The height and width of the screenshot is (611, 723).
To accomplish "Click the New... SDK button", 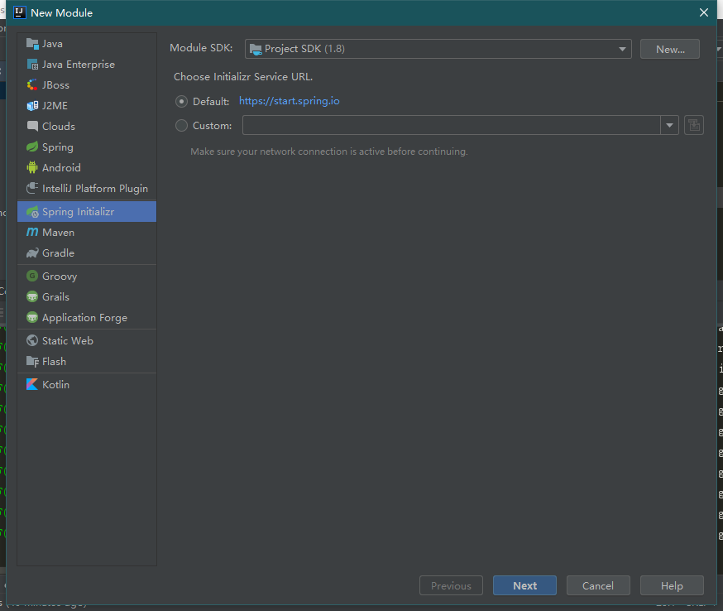I will (670, 49).
